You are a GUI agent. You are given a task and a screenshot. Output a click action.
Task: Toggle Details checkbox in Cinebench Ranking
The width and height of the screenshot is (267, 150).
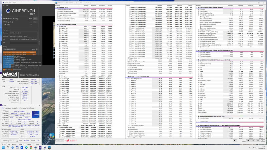point(37,49)
